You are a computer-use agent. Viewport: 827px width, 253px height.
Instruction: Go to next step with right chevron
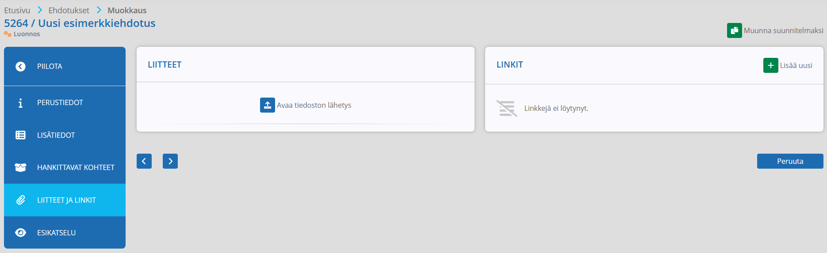point(170,161)
